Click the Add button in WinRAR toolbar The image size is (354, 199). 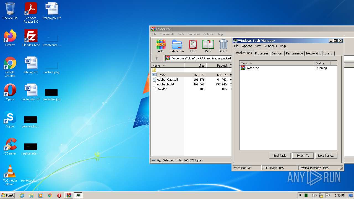(161, 46)
